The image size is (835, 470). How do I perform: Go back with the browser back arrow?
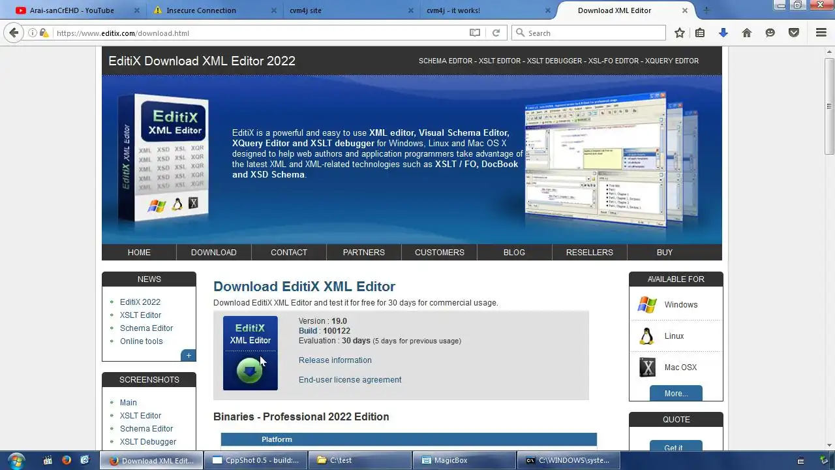point(14,33)
